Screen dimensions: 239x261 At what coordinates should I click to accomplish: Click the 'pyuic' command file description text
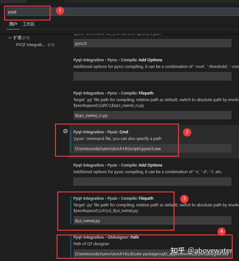click(117, 139)
